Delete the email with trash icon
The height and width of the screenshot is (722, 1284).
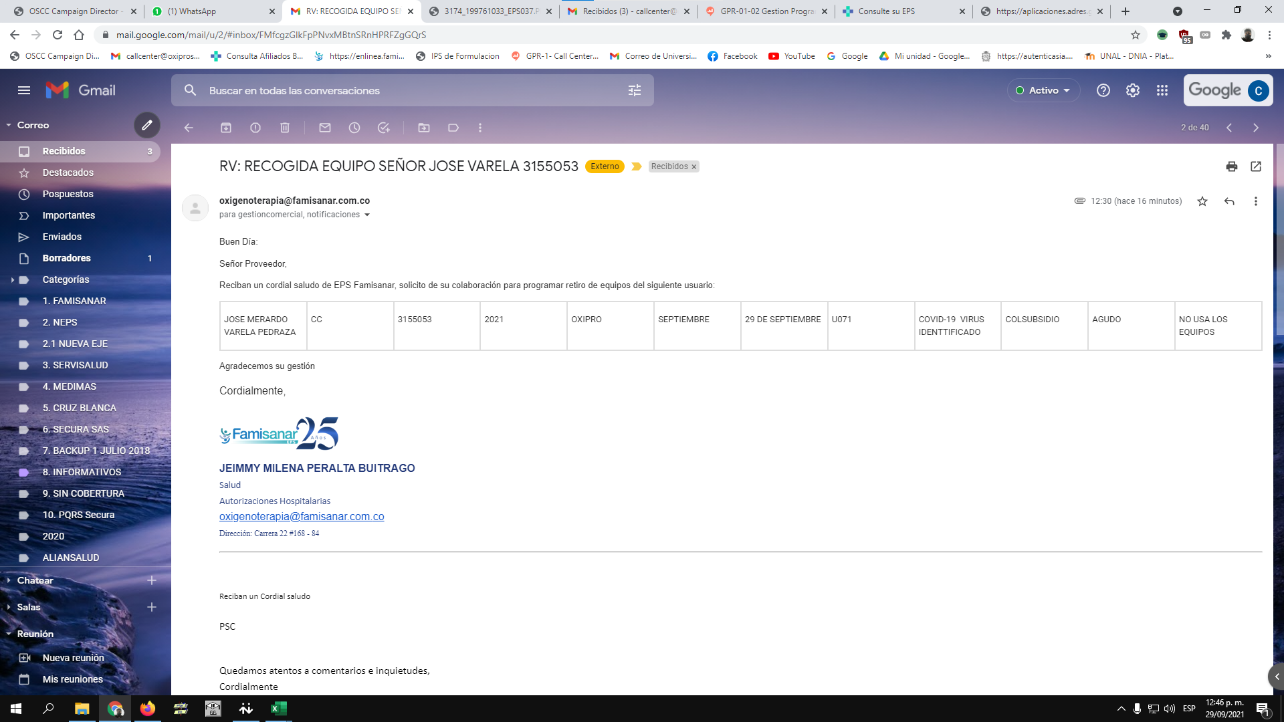pyautogui.click(x=285, y=128)
